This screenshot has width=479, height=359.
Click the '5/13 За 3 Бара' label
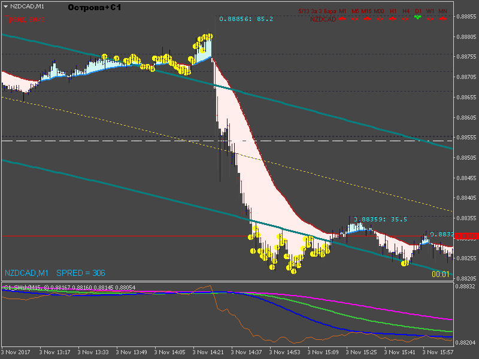coord(317,11)
